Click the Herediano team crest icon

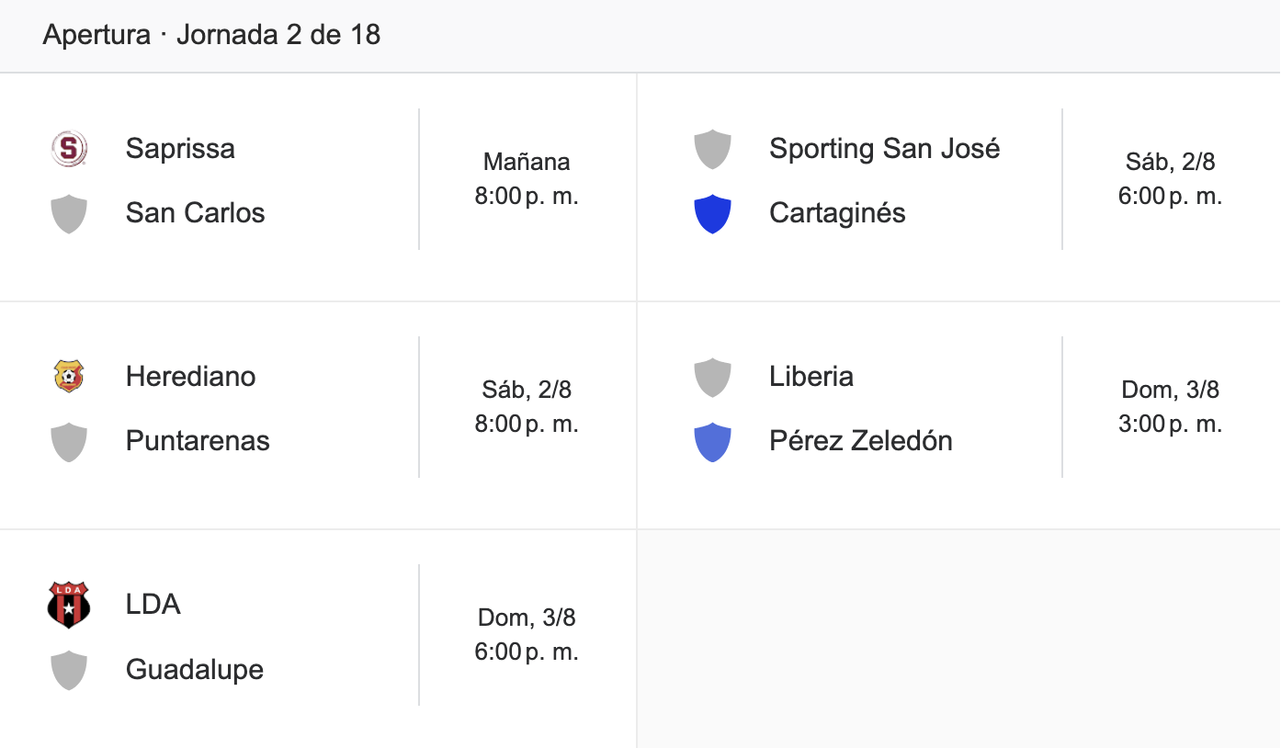(69, 377)
